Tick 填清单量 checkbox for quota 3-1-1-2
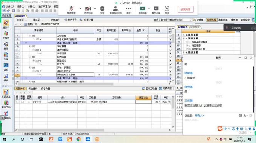Viewport: 256px width, 143px height. (23, 102)
